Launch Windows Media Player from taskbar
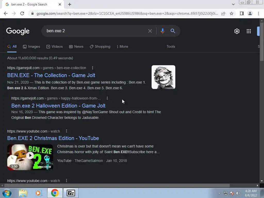264x198 pixels. pos(39,193)
